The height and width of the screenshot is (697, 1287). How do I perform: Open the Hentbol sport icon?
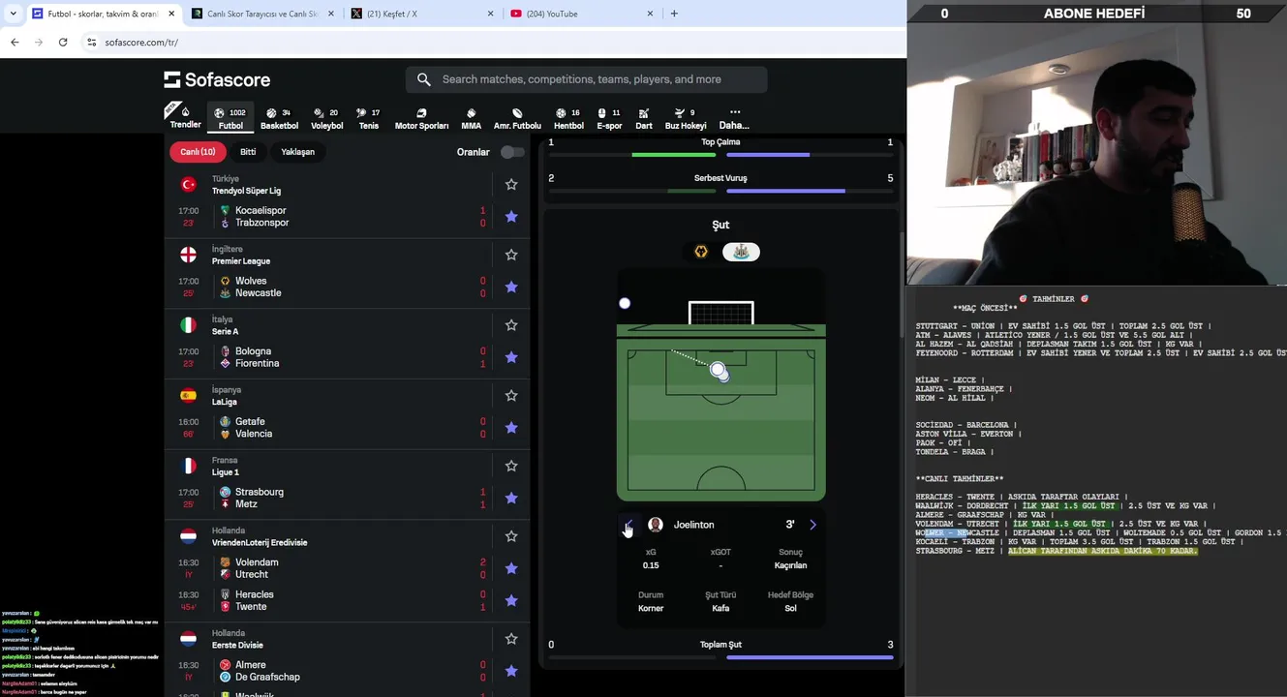pyautogui.click(x=568, y=118)
